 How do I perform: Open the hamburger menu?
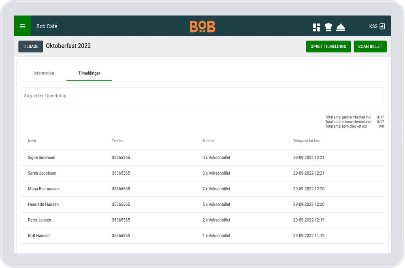click(22, 26)
